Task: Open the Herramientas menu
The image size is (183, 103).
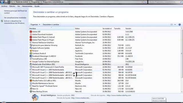Action: [27, 6]
